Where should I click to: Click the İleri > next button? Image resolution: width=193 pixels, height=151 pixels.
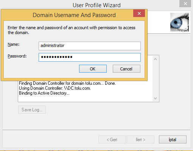click(x=140, y=140)
